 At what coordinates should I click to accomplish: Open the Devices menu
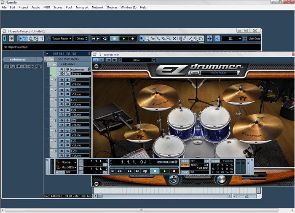(x=112, y=7)
